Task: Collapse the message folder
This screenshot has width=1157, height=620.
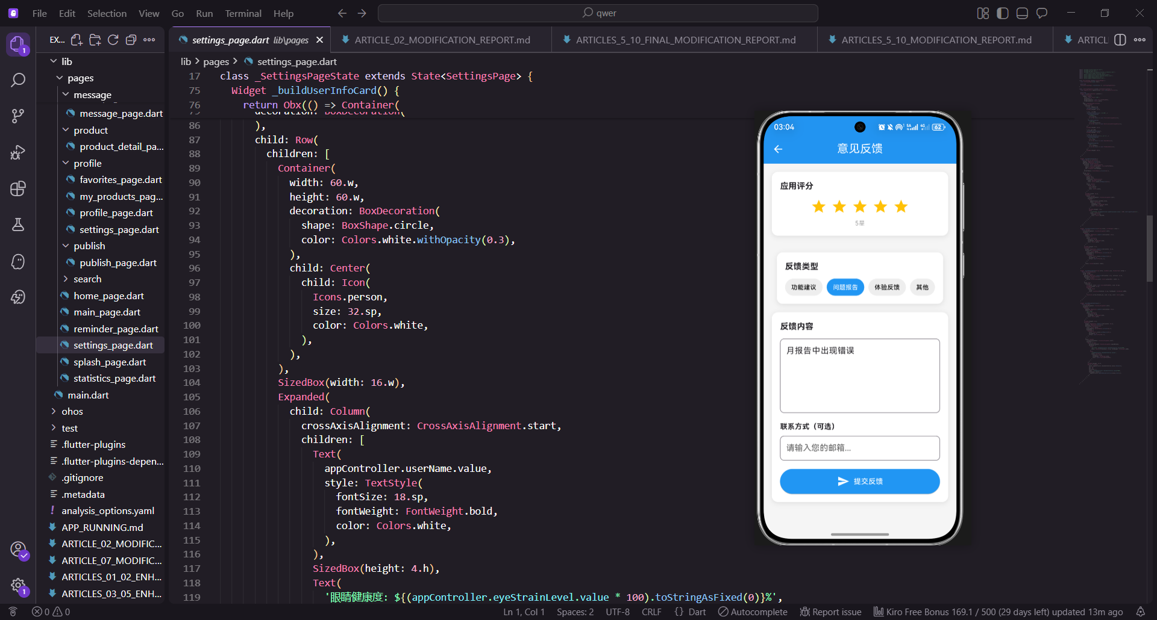Action: pyautogui.click(x=92, y=95)
